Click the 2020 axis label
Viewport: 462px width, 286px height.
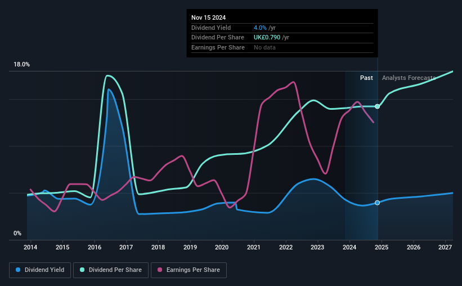222,247
